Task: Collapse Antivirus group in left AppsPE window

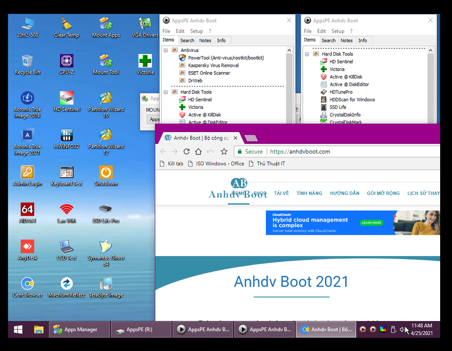Action: [x=166, y=50]
